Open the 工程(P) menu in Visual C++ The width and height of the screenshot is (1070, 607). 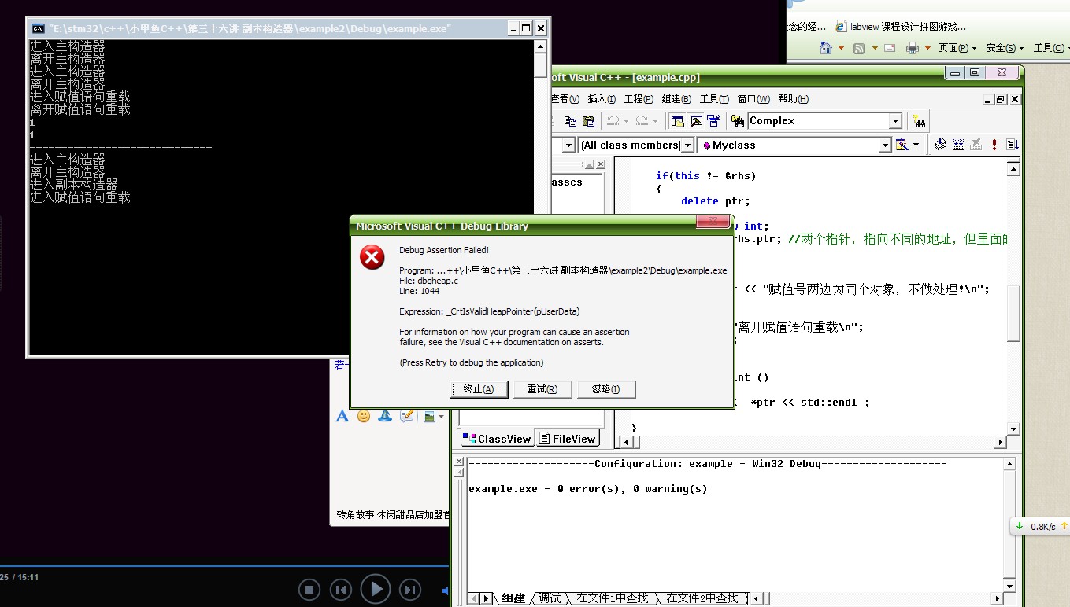point(639,99)
